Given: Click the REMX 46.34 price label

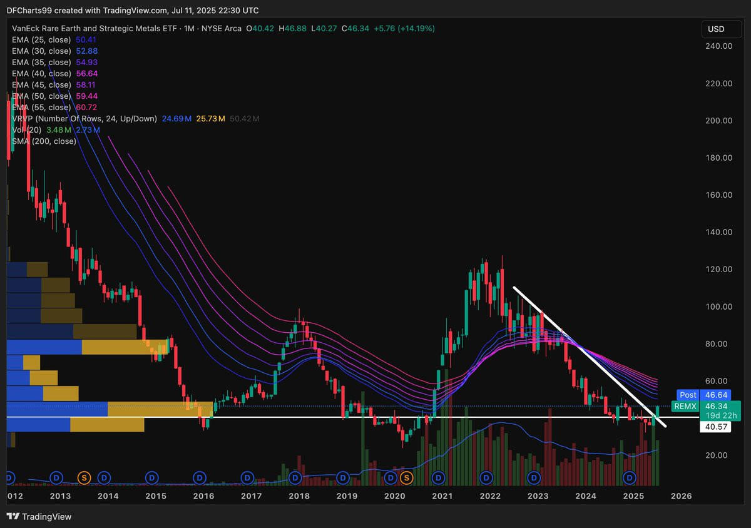Looking at the screenshot, I should pos(707,410).
